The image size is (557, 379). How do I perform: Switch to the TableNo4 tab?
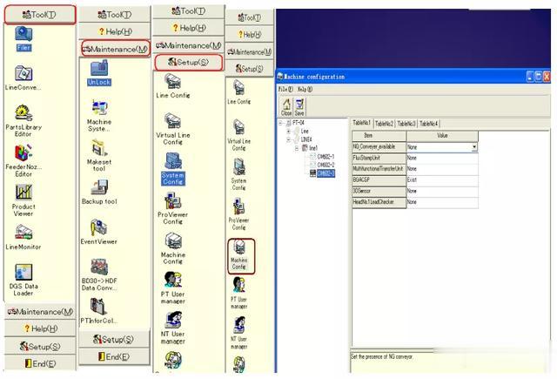pos(429,124)
